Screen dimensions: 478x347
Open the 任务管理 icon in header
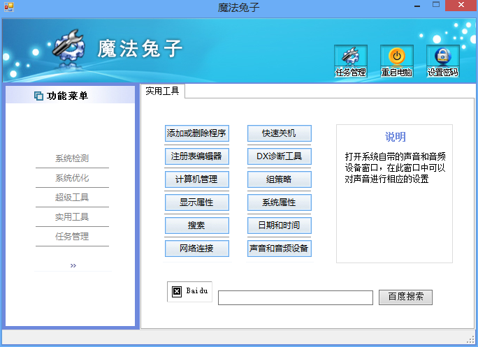click(x=351, y=61)
